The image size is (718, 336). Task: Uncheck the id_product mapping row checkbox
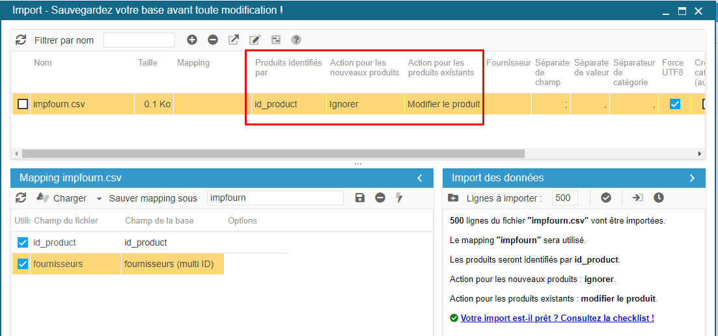(23, 242)
